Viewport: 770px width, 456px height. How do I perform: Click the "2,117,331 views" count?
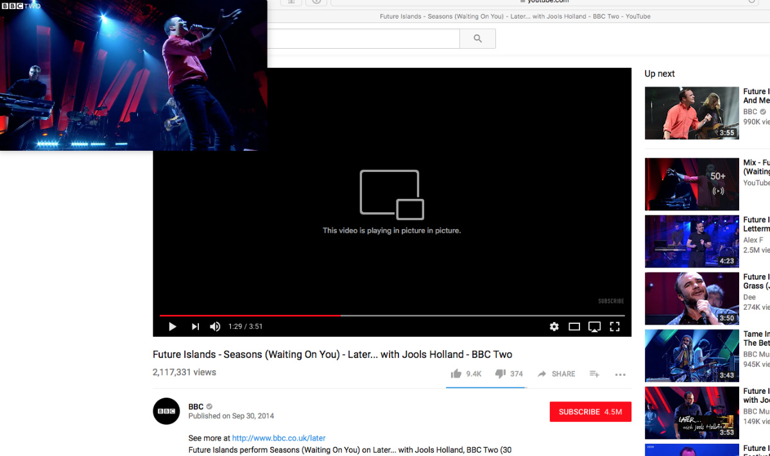point(184,372)
